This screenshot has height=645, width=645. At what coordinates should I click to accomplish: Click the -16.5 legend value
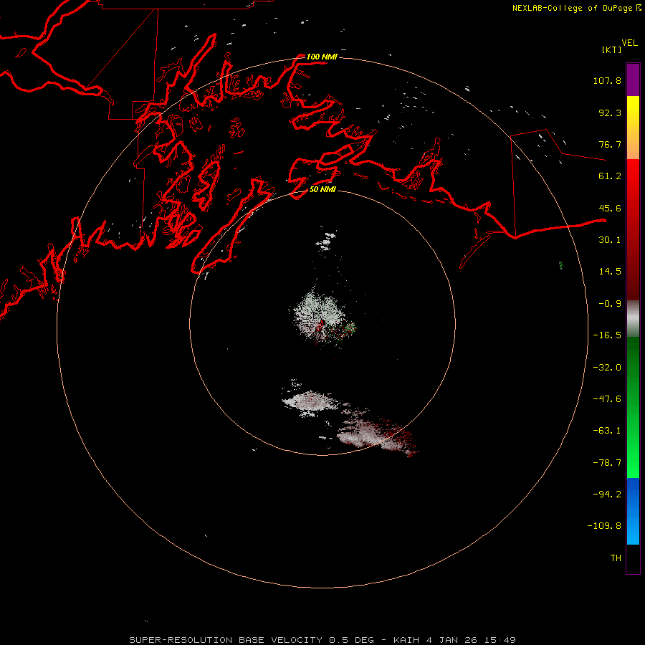[607, 335]
